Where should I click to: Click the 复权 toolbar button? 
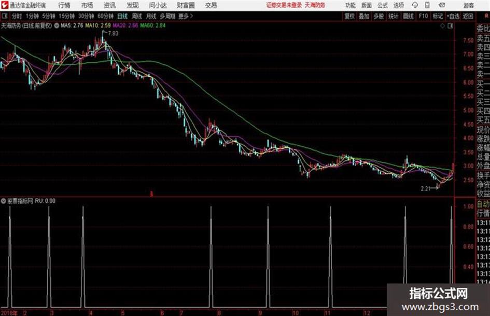pos(349,16)
